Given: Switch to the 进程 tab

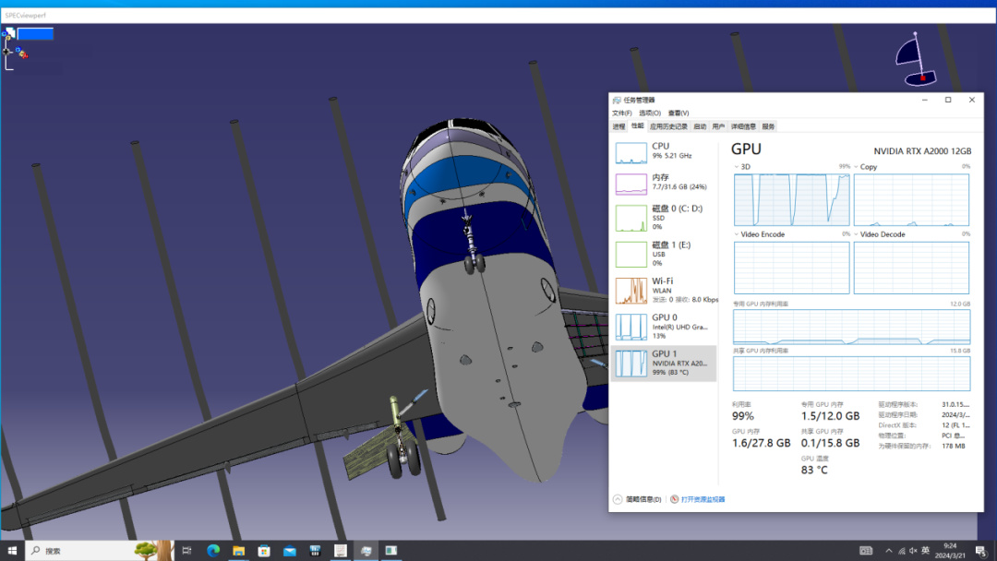Looking at the screenshot, I should tap(619, 126).
